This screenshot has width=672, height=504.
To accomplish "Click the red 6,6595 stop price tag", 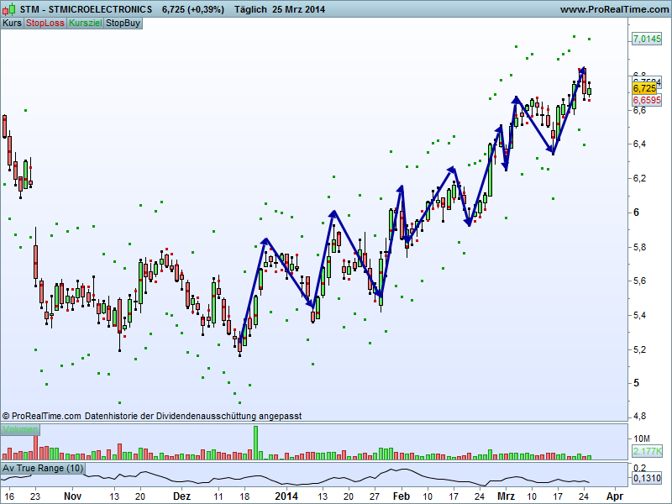I will pos(647,100).
